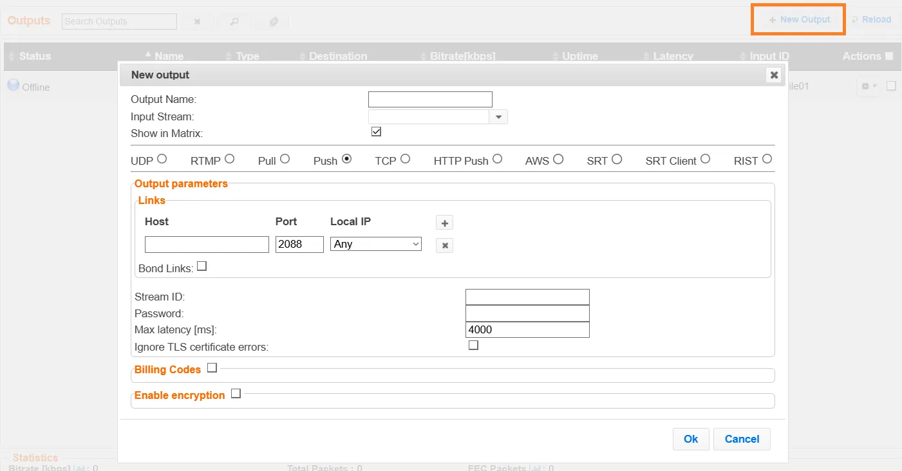Select the HTTP Push radio button
The width and height of the screenshot is (902, 471).
(x=497, y=159)
